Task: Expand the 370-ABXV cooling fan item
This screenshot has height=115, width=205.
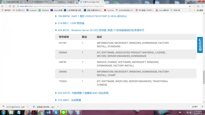Action: point(56,100)
